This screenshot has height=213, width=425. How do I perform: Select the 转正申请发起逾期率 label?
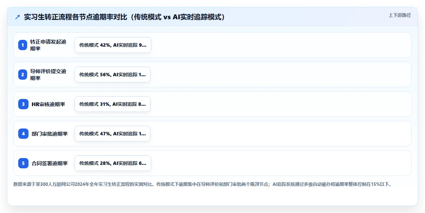(x=48, y=45)
